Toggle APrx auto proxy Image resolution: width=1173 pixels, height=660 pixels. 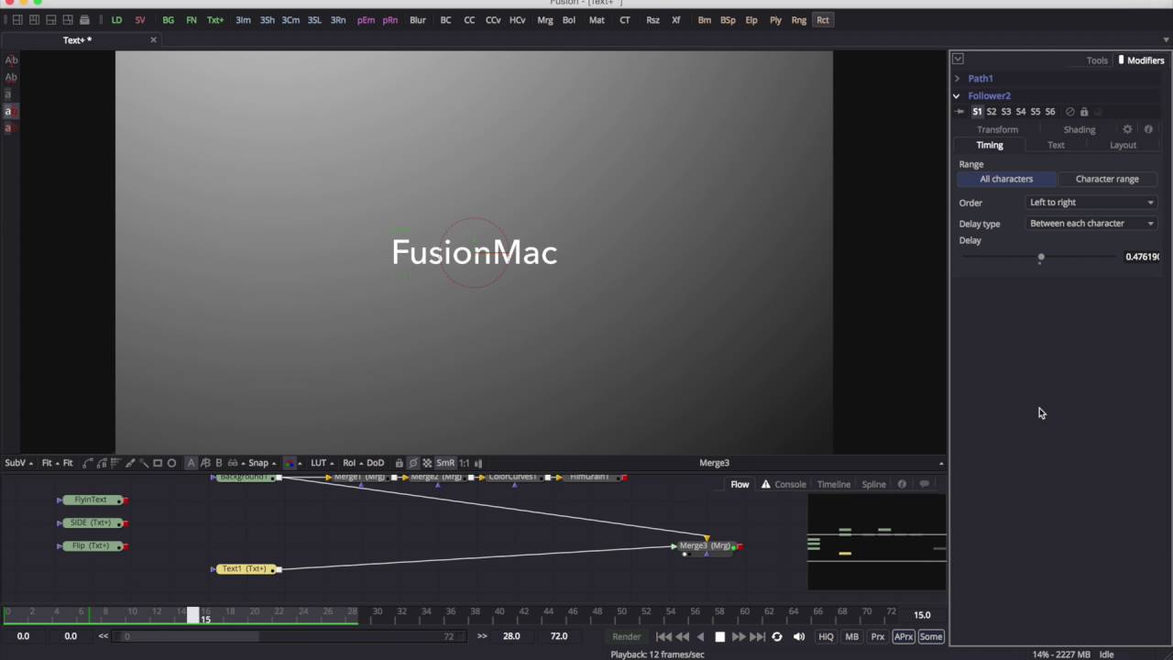pos(904,637)
